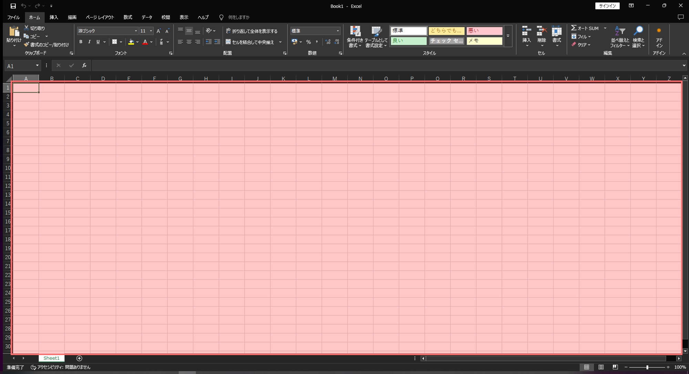Switch to the 数式 (Formulas) tab
The image size is (689, 374).
[128, 17]
